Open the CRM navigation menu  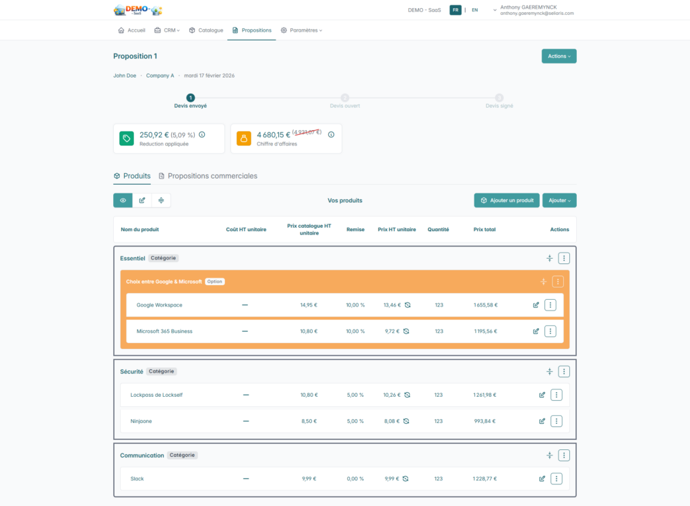(166, 30)
